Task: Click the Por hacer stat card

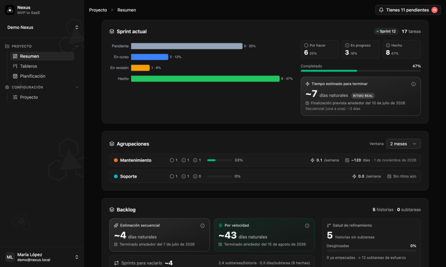Action: 320,49
